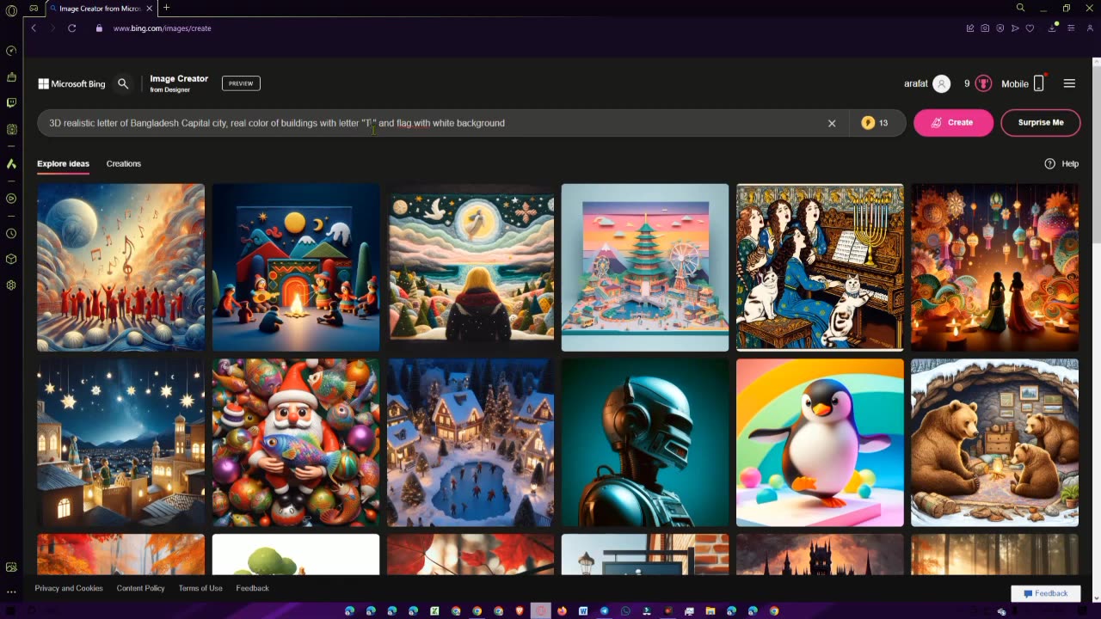Image resolution: width=1101 pixels, height=619 pixels.
Task: Clear the prompt with the X icon
Action: click(x=832, y=123)
